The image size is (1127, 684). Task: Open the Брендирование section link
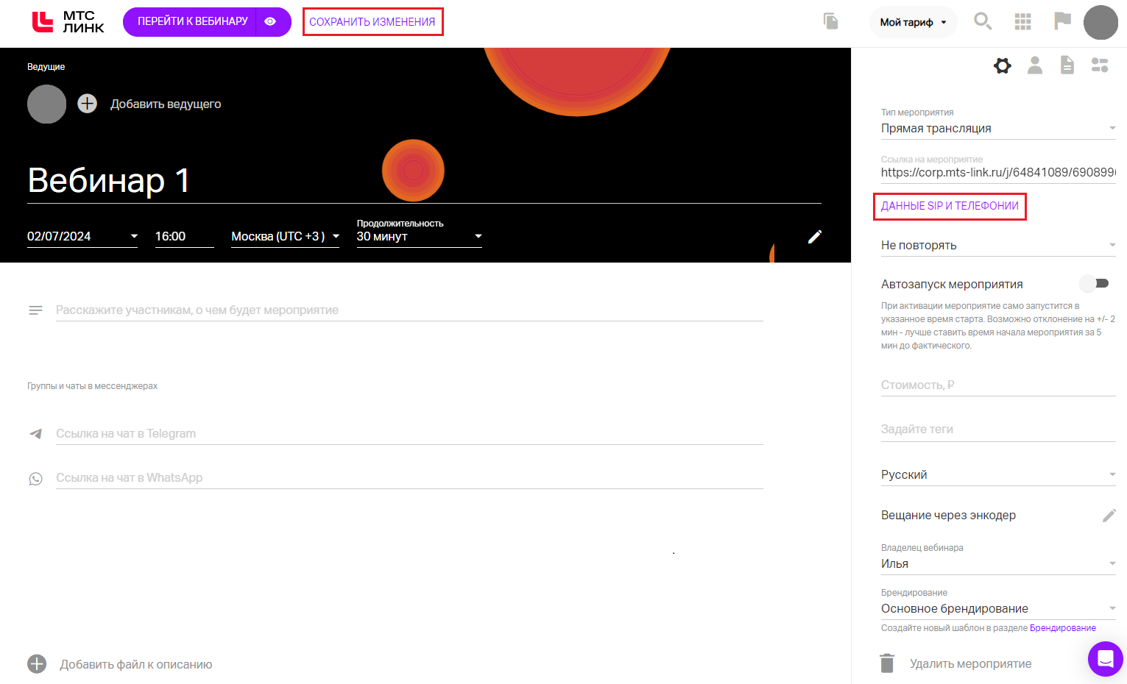click(1062, 628)
